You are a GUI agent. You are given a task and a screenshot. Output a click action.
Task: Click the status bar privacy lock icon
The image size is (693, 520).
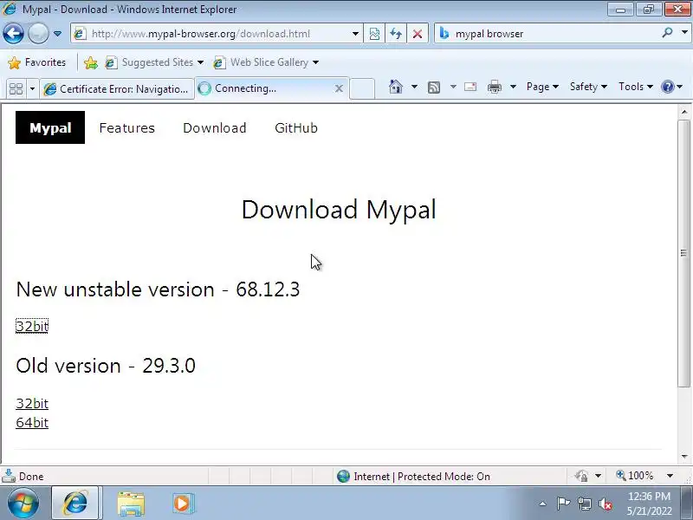581,476
